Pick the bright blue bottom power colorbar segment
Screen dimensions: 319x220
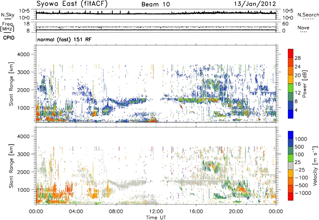point(291,114)
